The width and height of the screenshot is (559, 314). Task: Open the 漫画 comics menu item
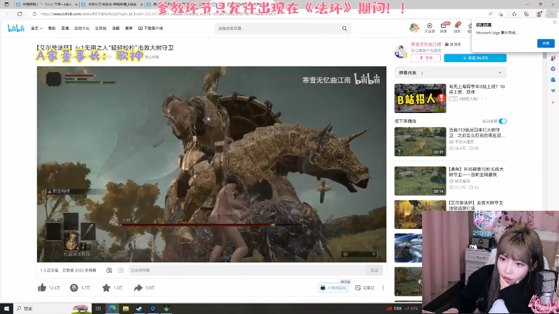point(115,28)
